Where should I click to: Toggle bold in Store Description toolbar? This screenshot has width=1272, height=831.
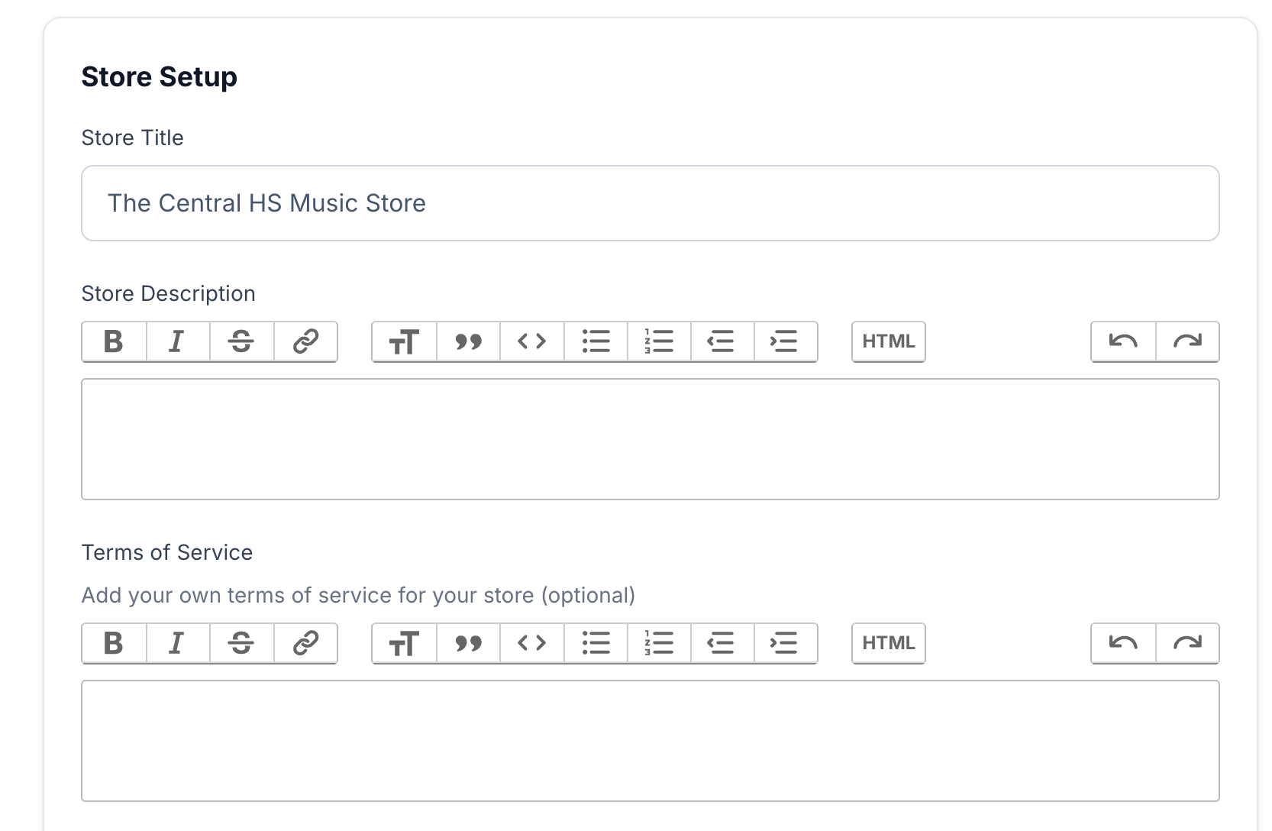tap(114, 341)
